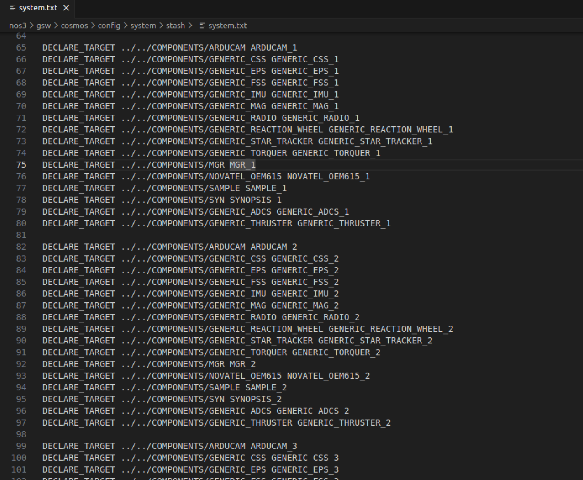Click GENERIC_REACTION_WHEEL_1 on line 72

(391, 130)
